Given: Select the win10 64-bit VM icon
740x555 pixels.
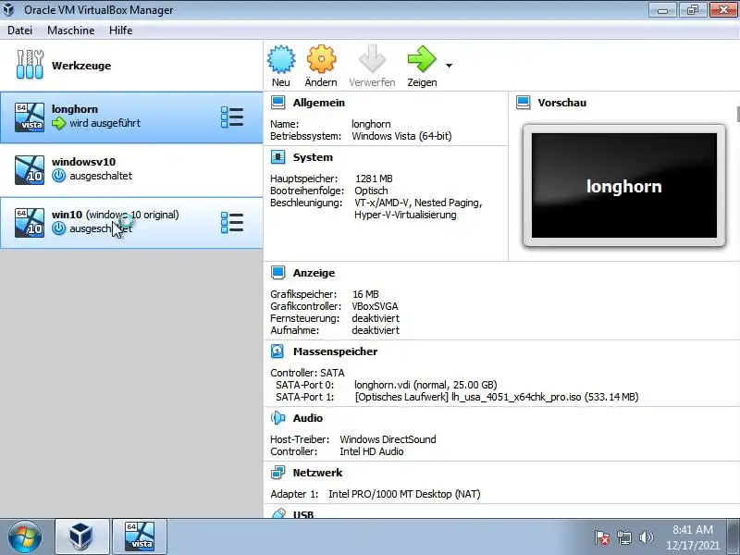Looking at the screenshot, I should pos(30,222).
